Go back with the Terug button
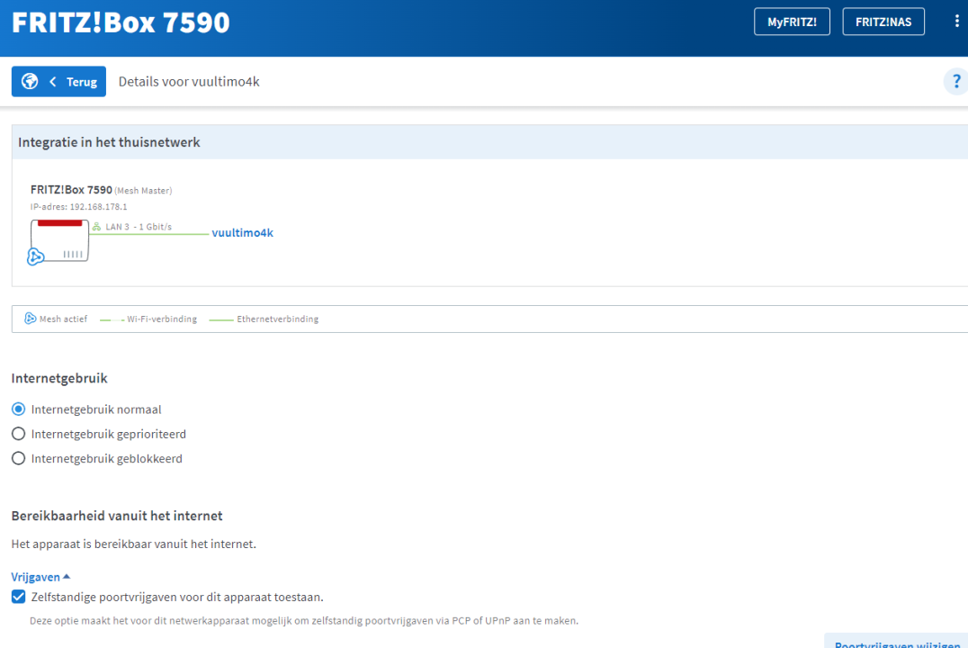 [x=58, y=82]
